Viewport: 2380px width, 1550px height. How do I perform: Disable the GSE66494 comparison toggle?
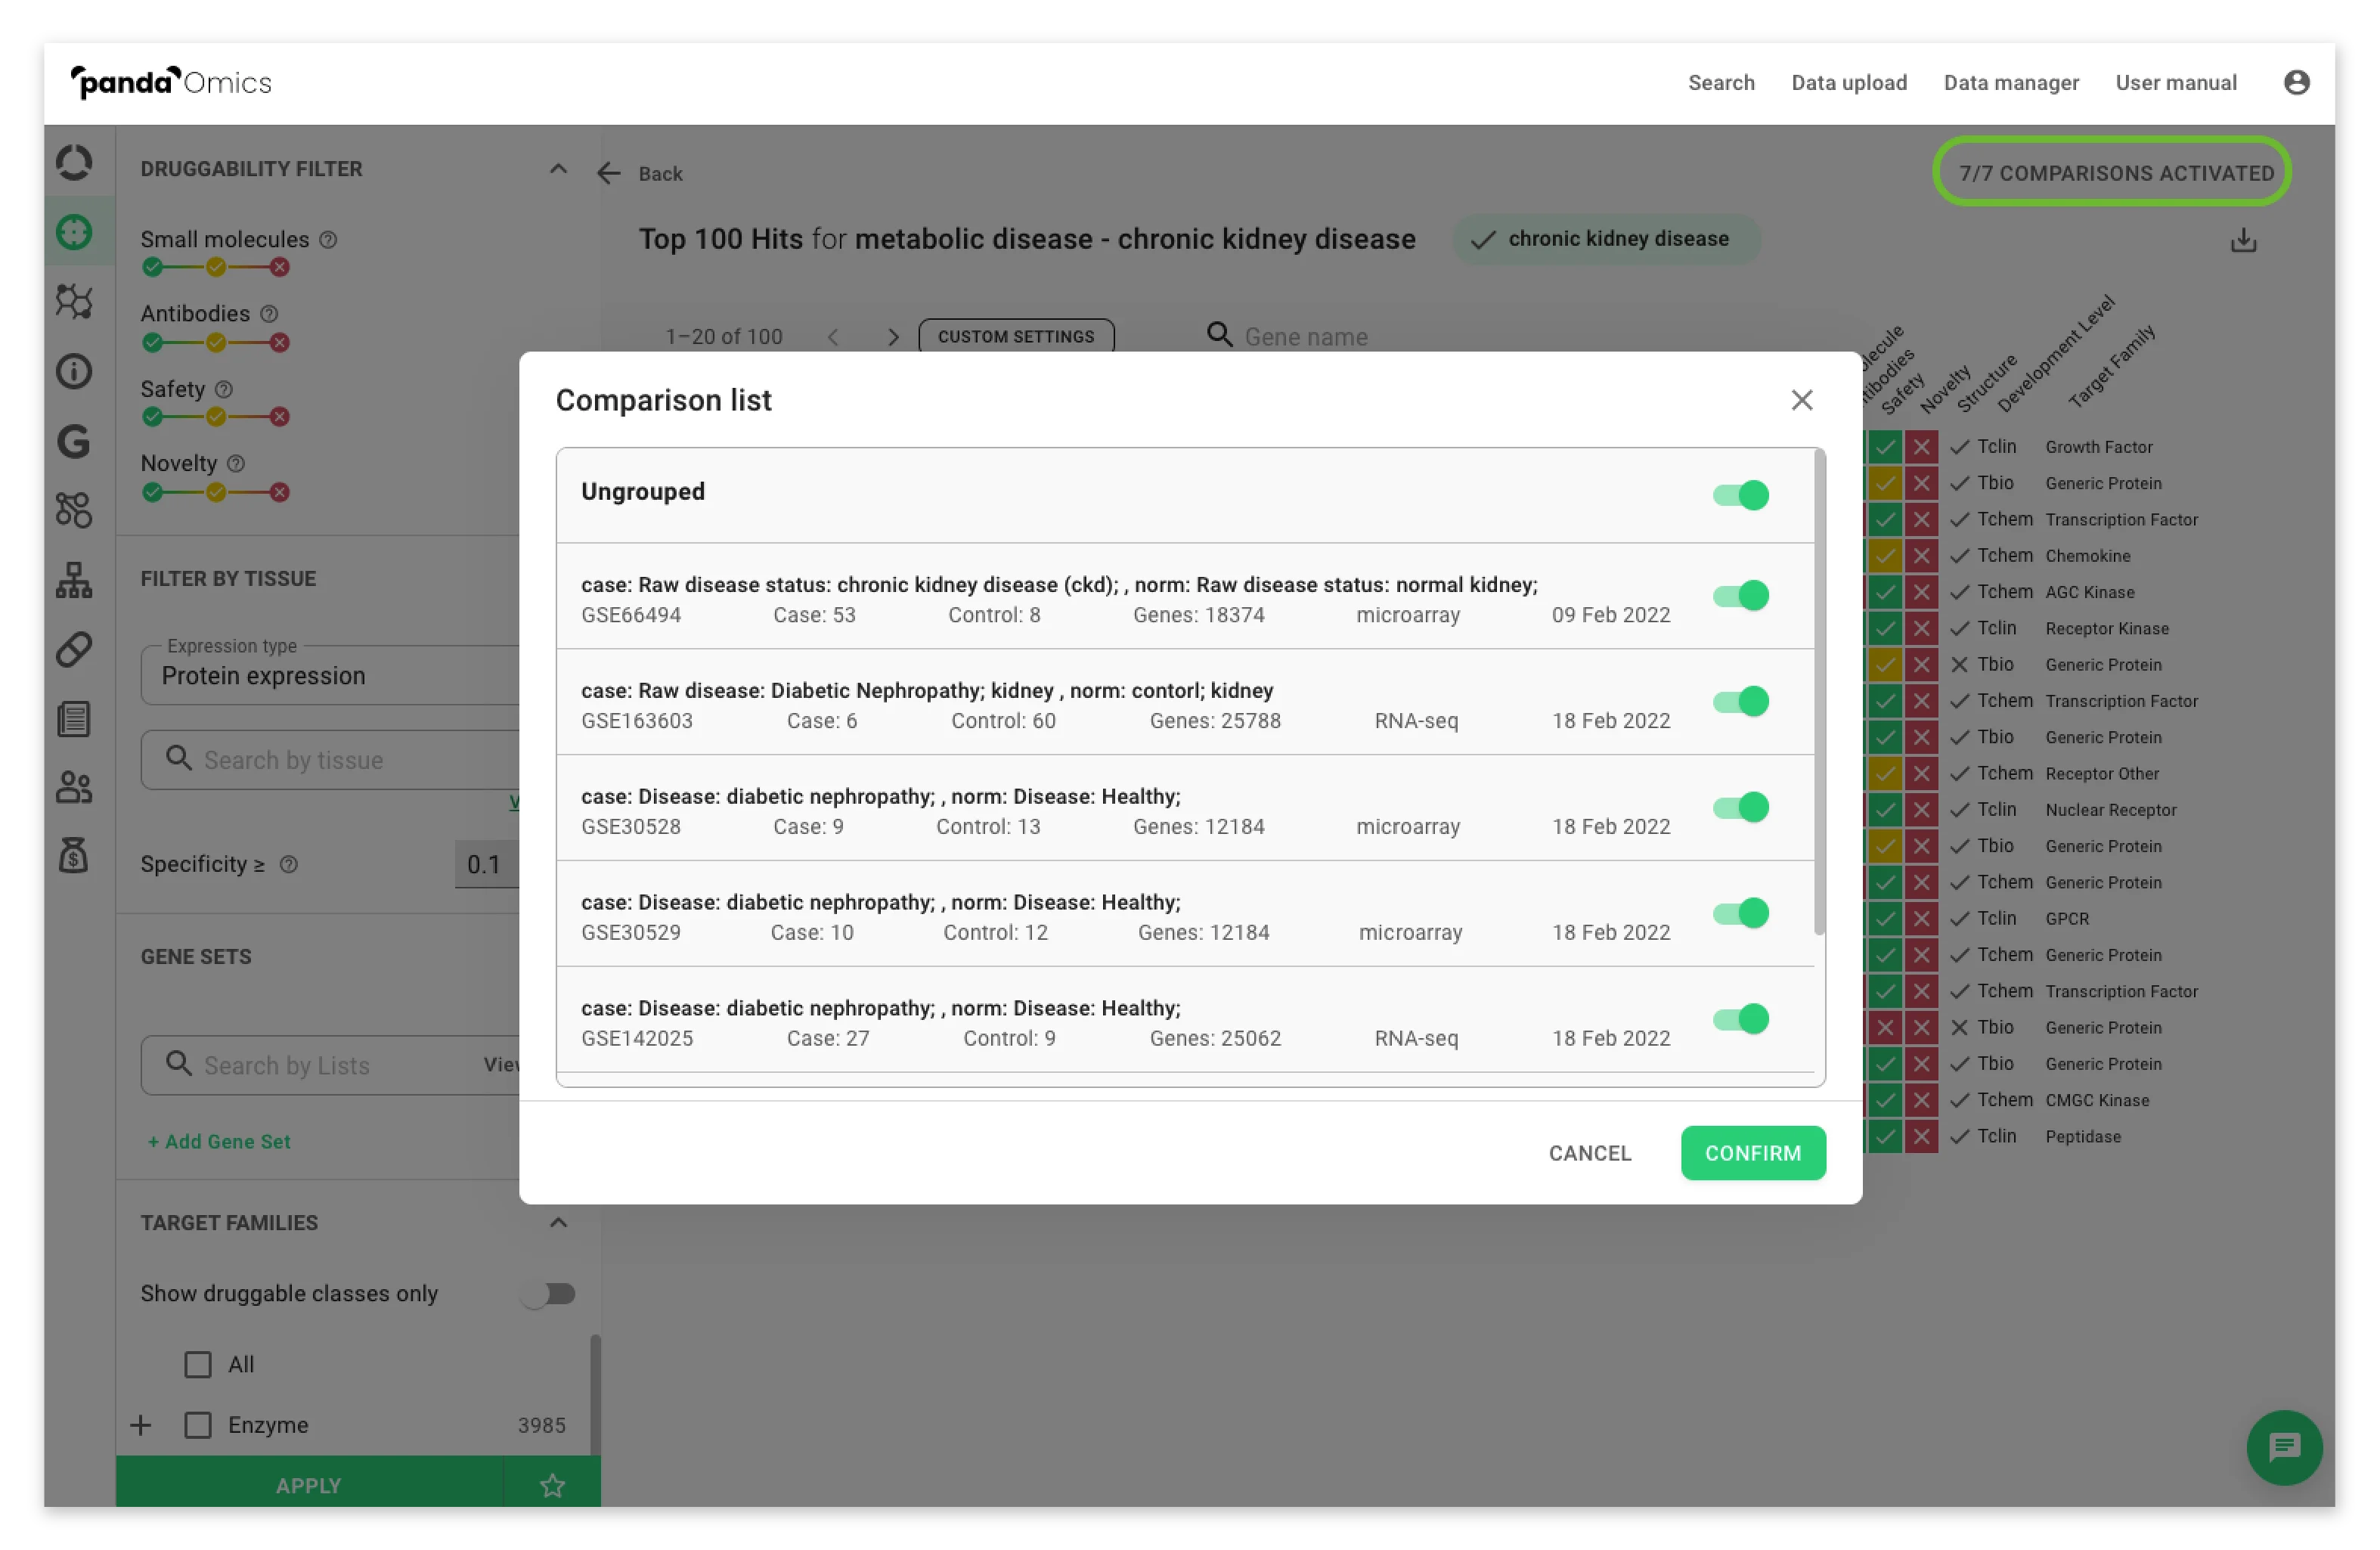coord(1740,596)
